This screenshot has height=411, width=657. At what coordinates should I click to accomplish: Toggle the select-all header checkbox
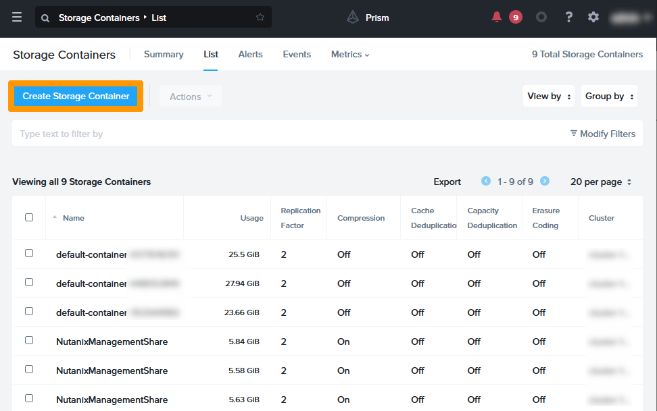pos(29,217)
